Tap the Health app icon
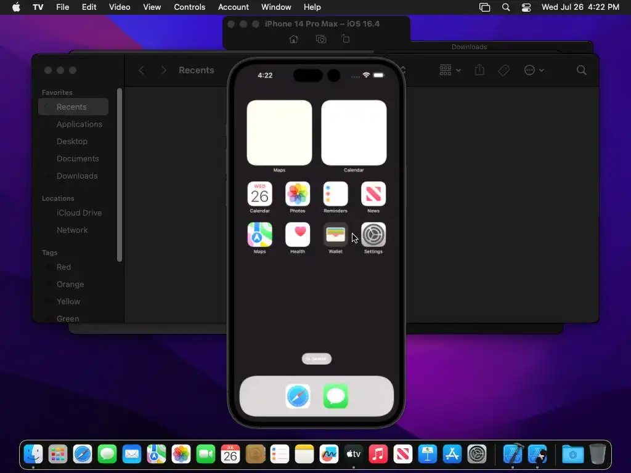The width and height of the screenshot is (631, 473). (298, 235)
